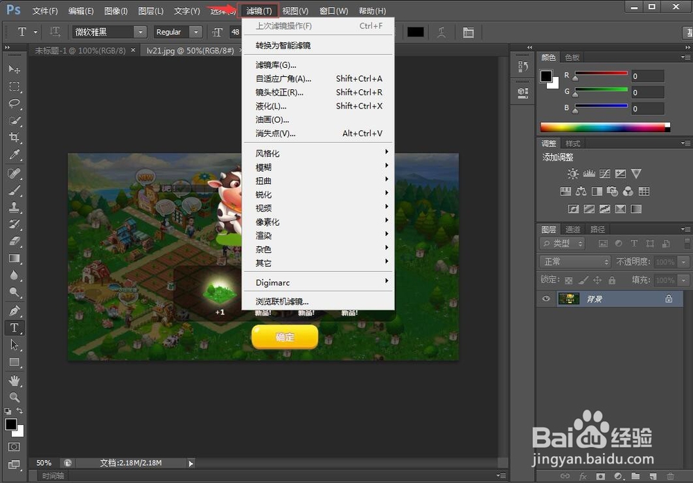Select the Eyedropper tool
Image resolution: width=693 pixels, height=483 pixels.
click(x=14, y=154)
